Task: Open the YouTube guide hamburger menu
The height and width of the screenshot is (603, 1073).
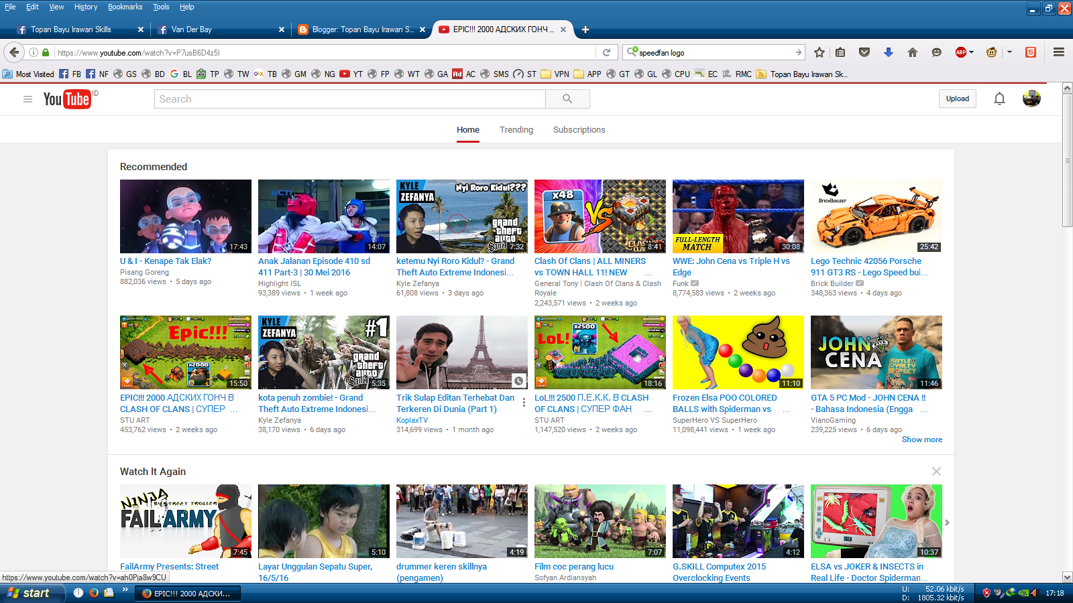Action: pyautogui.click(x=27, y=99)
